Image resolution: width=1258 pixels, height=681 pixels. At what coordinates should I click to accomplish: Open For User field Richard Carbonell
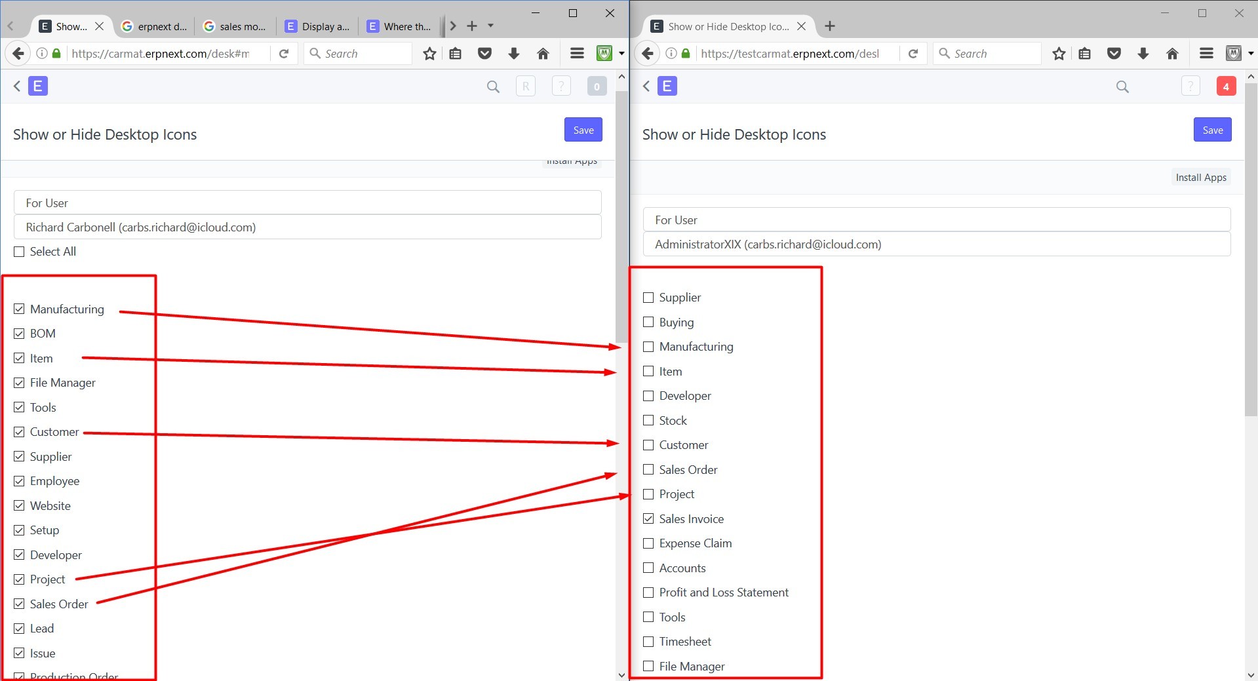[x=307, y=227]
